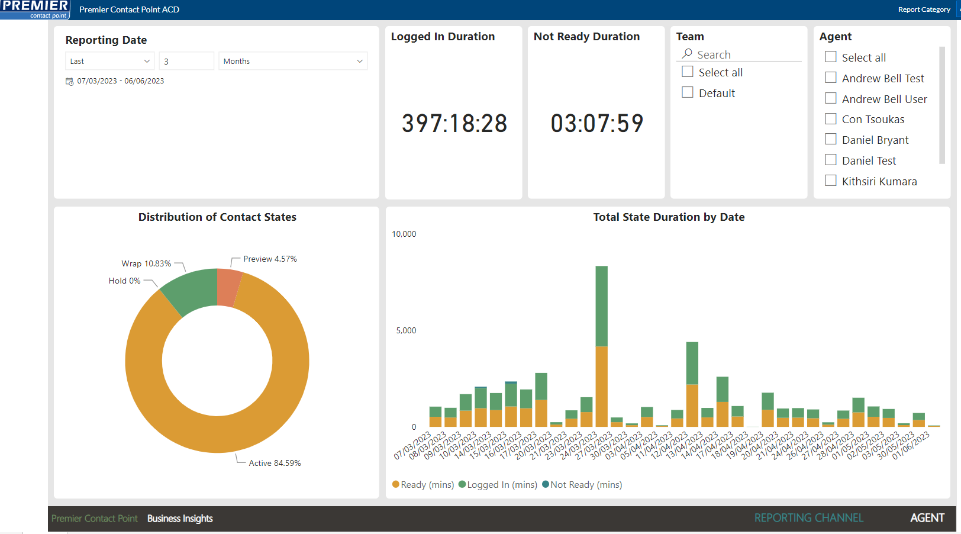Check the Con Tsoukas agent

(831, 118)
